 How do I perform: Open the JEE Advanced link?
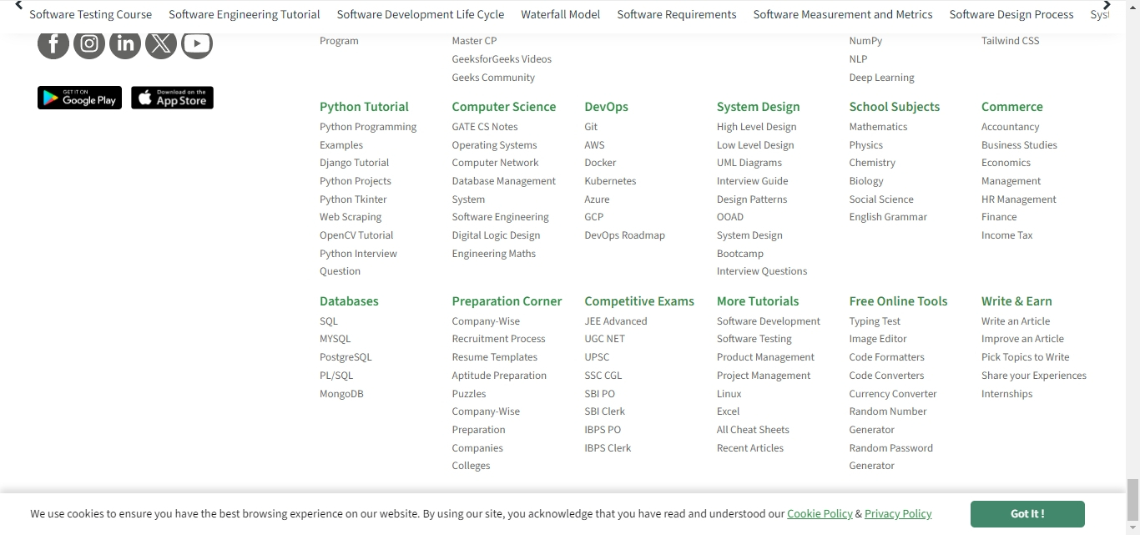point(616,321)
